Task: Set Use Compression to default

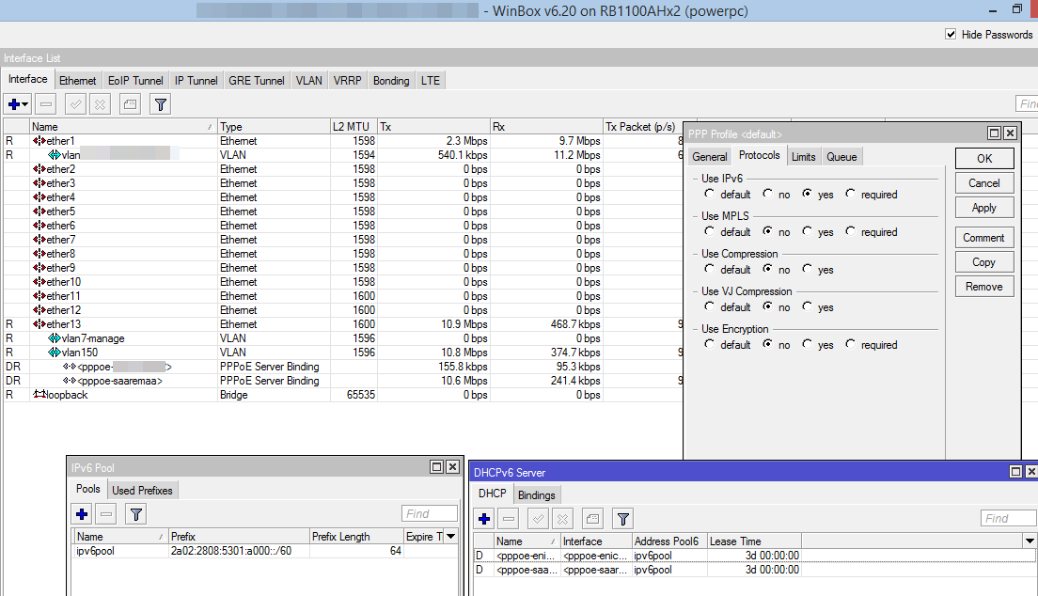Action: click(x=710, y=270)
